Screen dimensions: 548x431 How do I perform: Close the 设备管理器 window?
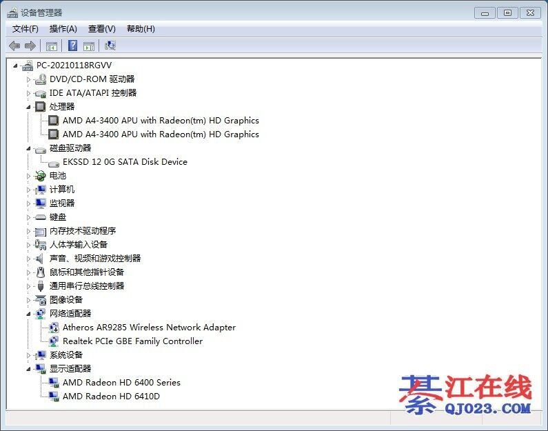coord(530,13)
